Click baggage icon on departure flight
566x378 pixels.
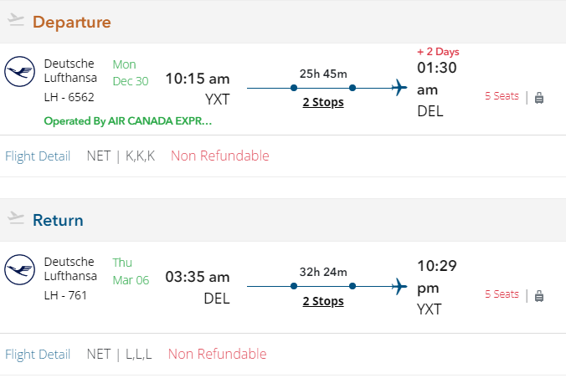pos(539,97)
